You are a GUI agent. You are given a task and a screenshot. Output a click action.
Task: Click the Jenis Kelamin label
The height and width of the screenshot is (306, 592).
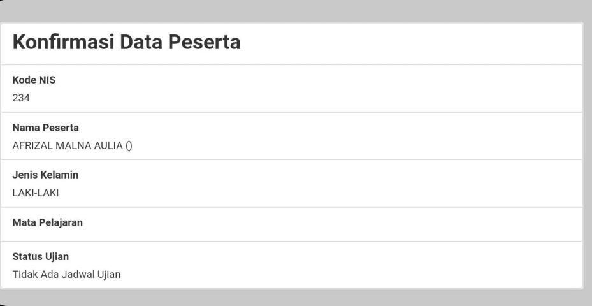[x=46, y=175]
